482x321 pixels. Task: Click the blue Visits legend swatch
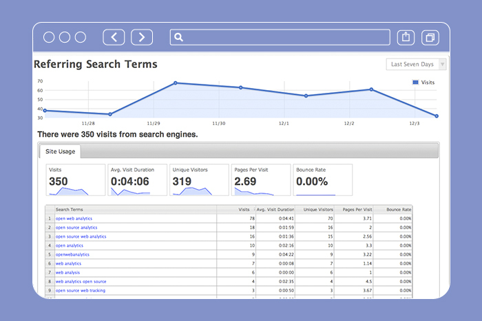click(415, 82)
